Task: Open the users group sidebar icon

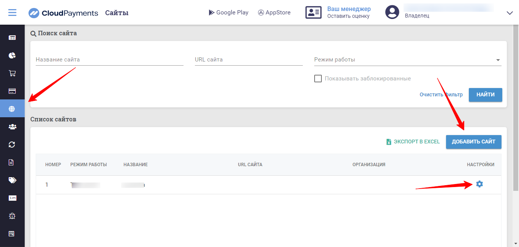Action: pyautogui.click(x=12, y=127)
